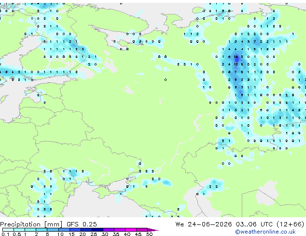Click the 15–20 mm legend swatch
The width and height of the screenshot is (306, 236).
(75, 230)
